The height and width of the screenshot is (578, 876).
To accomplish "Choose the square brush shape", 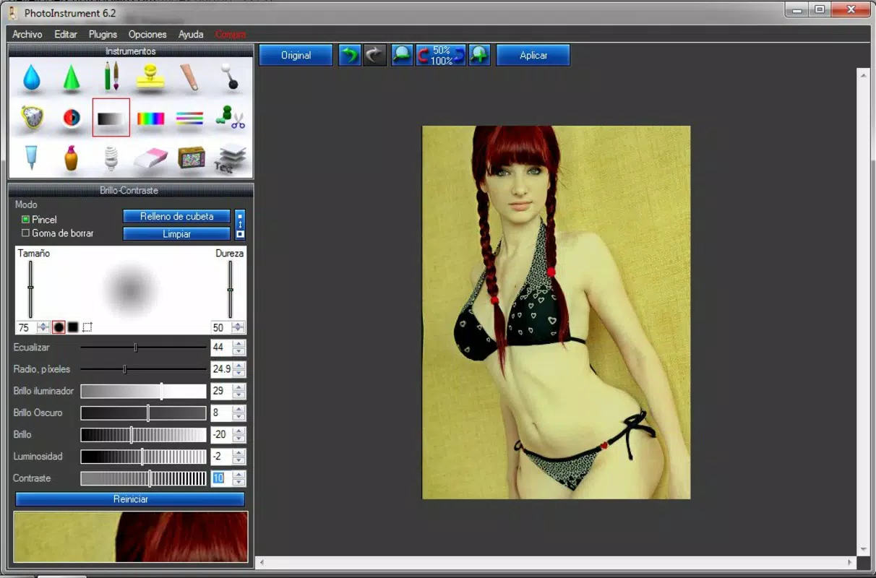I will [73, 327].
